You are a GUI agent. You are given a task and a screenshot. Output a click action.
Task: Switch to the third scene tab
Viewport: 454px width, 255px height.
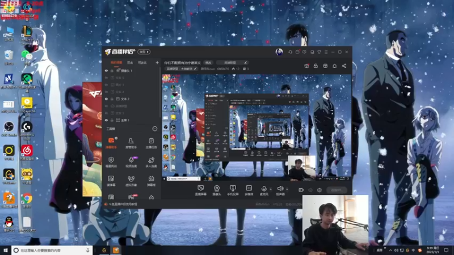[x=142, y=62]
